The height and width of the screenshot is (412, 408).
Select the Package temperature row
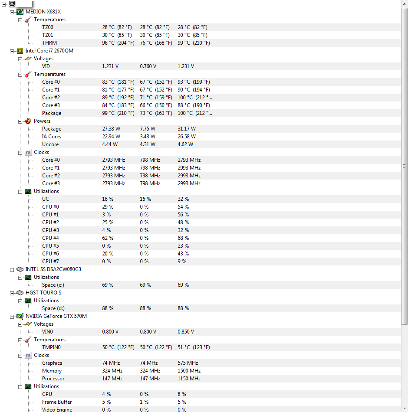click(221, 113)
